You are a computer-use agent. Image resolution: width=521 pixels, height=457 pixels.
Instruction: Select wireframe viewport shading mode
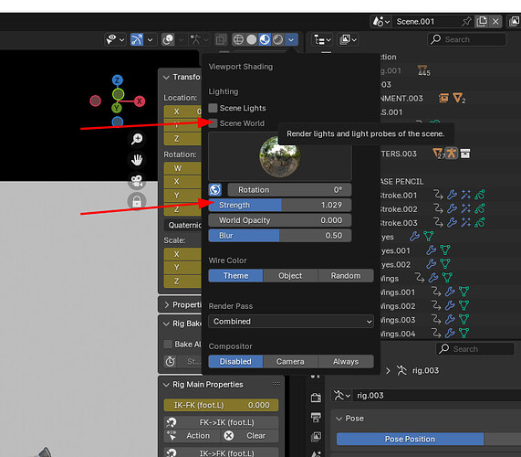click(x=238, y=39)
